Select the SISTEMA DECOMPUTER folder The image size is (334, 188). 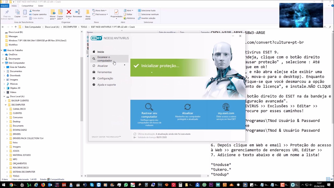(24, 172)
